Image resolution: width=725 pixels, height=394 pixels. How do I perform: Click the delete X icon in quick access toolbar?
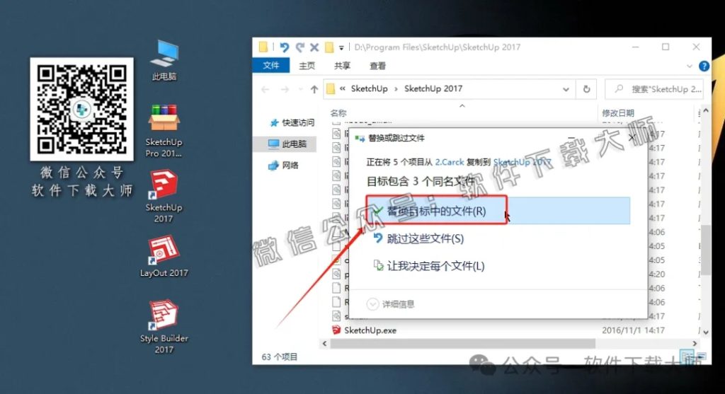pyautogui.click(x=314, y=47)
